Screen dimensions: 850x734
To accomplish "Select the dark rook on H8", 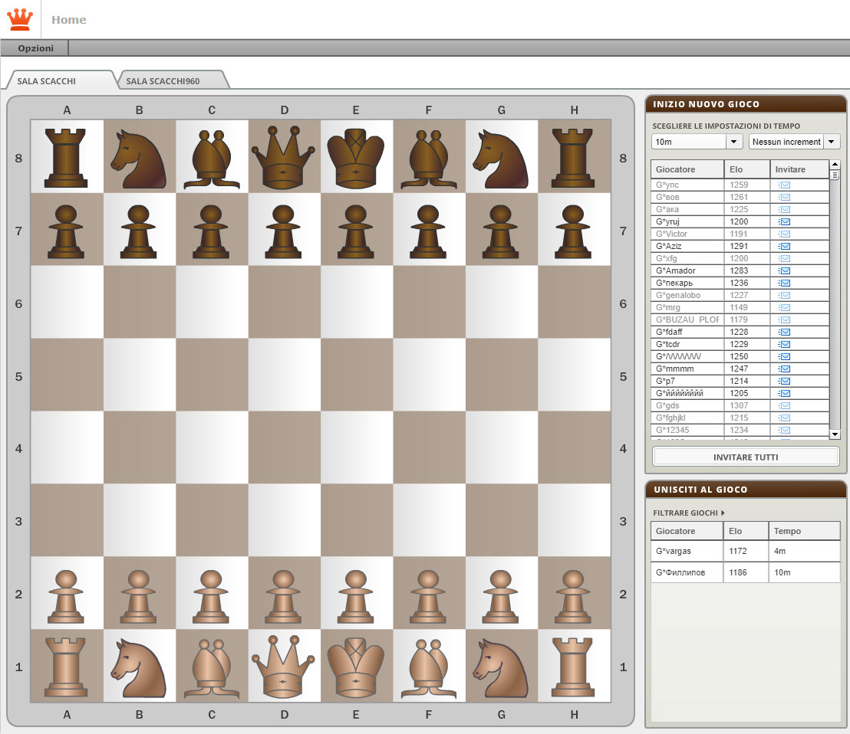I will [573, 158].
